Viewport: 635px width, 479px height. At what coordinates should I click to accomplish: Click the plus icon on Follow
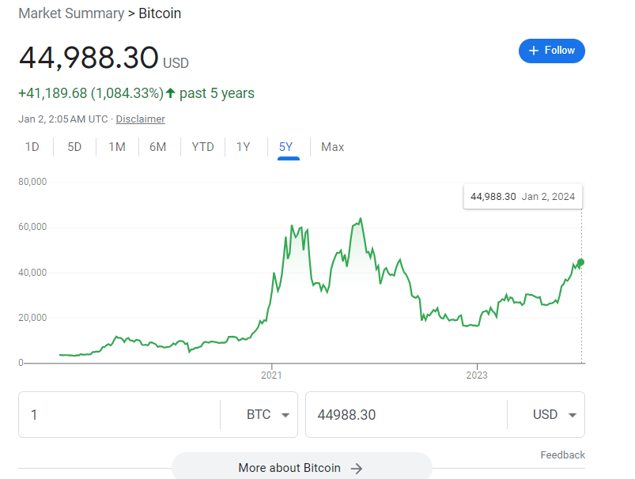534,51
